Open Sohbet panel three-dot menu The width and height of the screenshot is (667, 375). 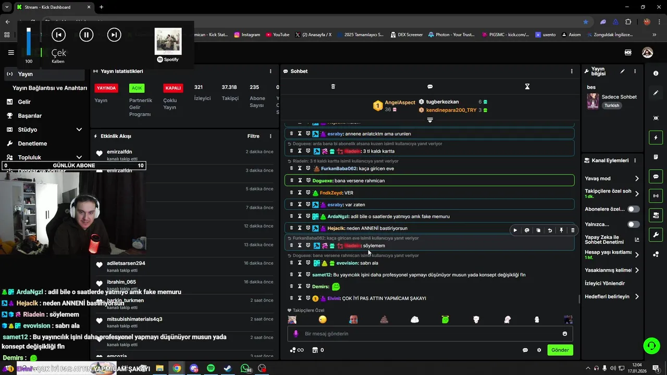point(572,71)
